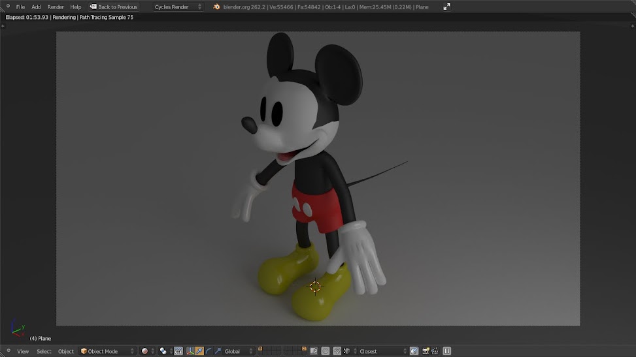The width and height of the screenshot is (636, 357).
Task: Select the rotate manipulator arc icon
Action: (x=209, y=351)
